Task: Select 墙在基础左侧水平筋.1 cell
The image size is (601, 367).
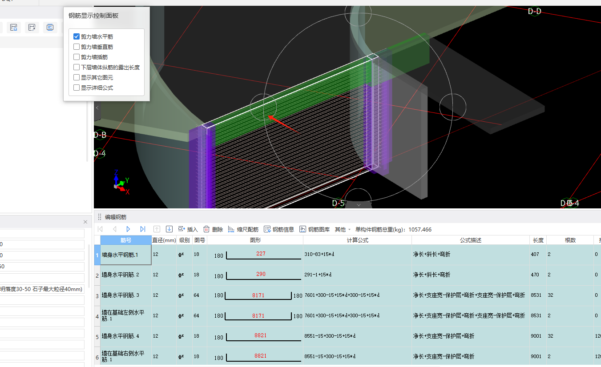Action: click(126, 316)
